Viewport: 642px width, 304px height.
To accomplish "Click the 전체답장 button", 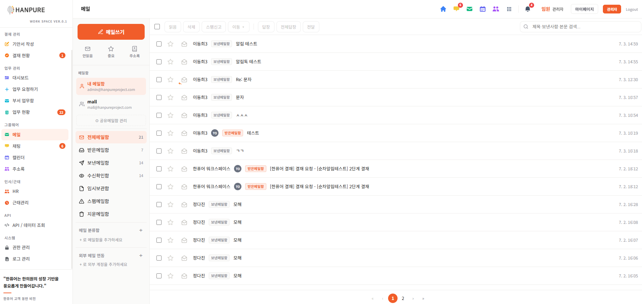I will pos(288,27).
